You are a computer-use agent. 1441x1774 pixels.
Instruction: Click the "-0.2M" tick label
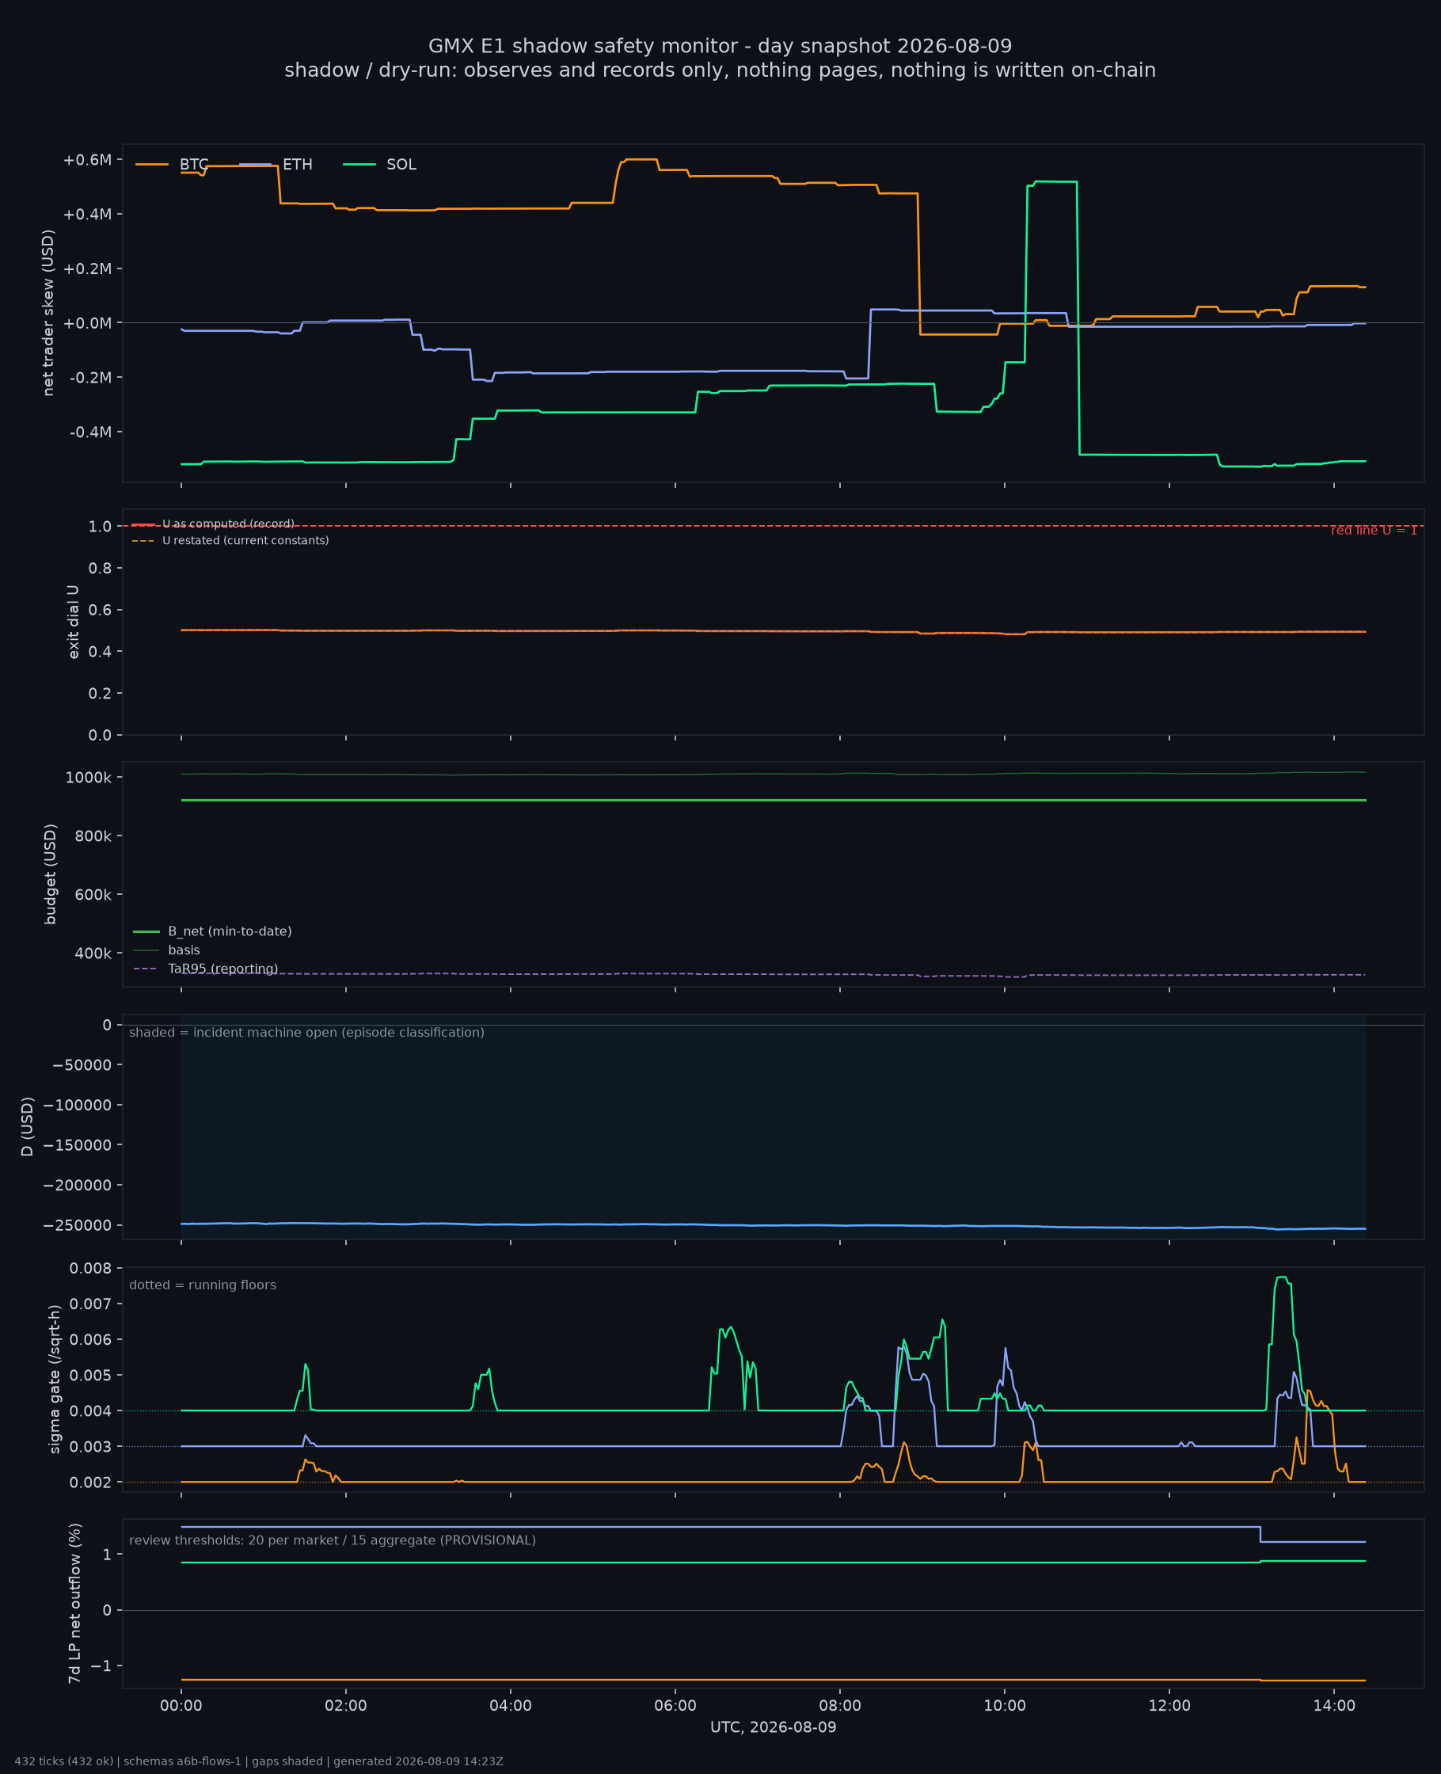pyautogui.click(x=90, y=378)
